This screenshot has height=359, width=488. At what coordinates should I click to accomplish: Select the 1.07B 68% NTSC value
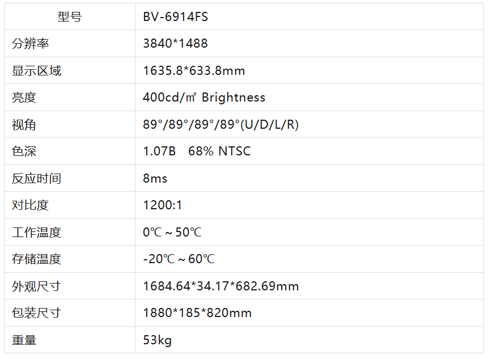point(197,151)
